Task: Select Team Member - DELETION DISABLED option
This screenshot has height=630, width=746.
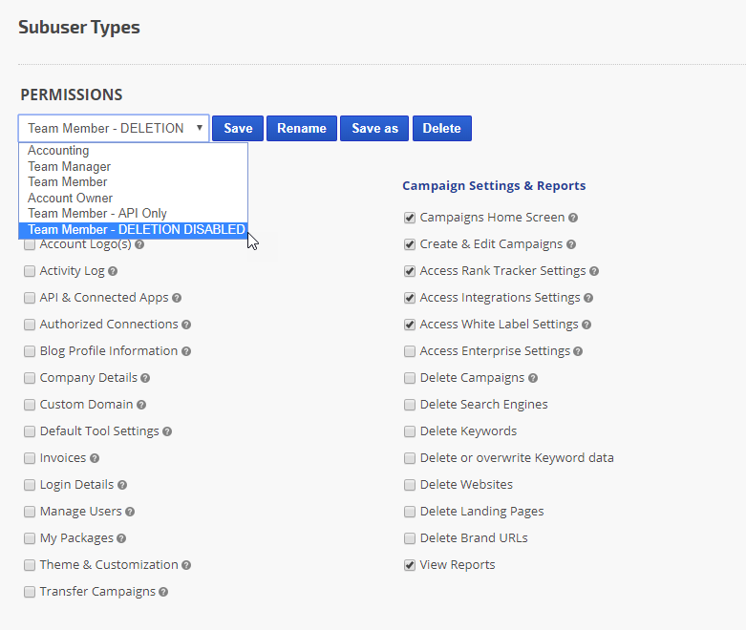Action: point(133,229)
